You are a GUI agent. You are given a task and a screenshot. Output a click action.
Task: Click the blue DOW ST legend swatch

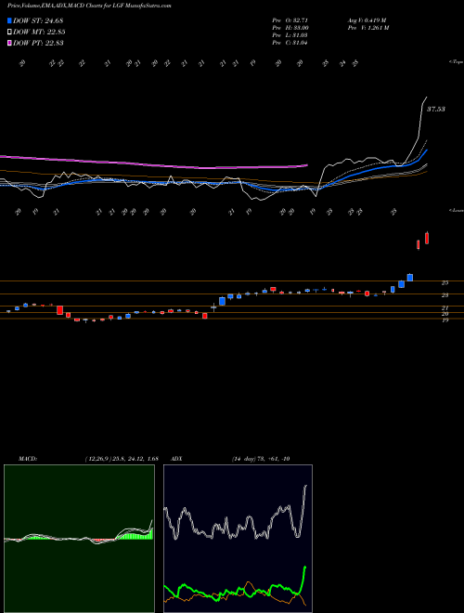tap(9, 20)
